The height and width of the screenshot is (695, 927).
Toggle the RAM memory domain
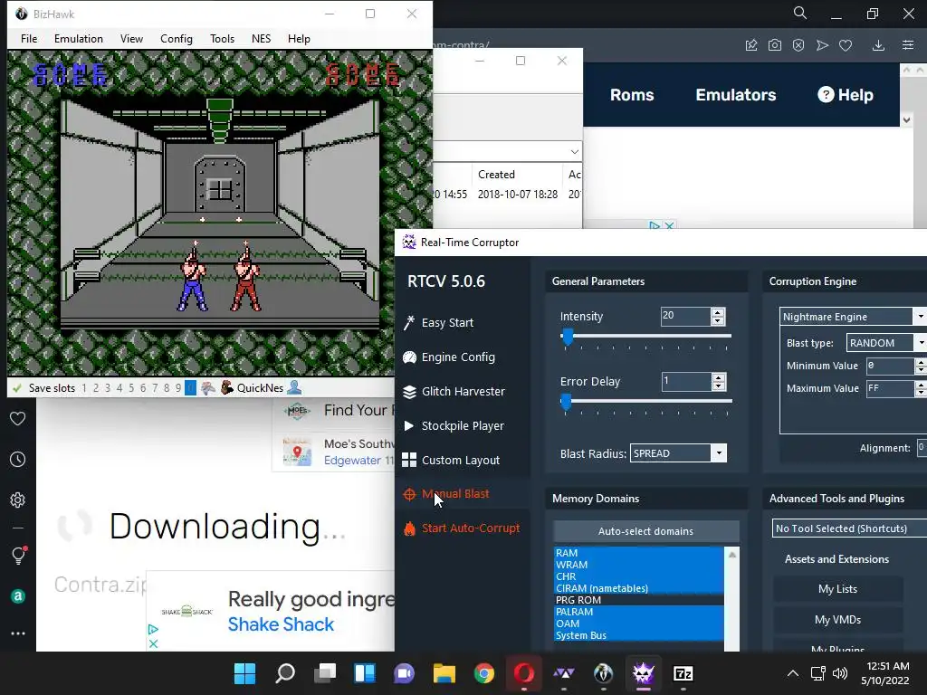click(x=638, y=553)
